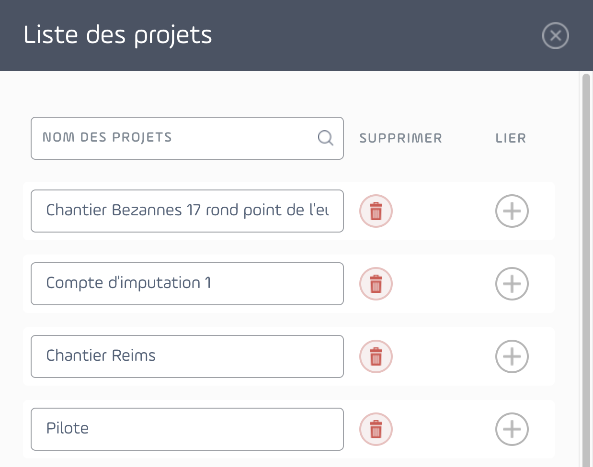Link Compte d'imputation 1 using plus icon
The height and width of the screenshot is (467, 593).
tap(512, 284)
